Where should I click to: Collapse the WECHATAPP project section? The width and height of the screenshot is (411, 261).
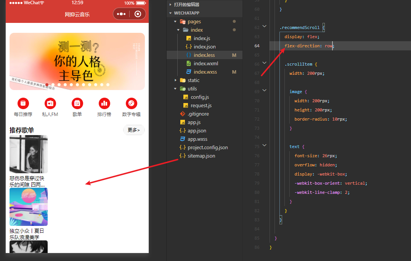click(x=170, y=13)
